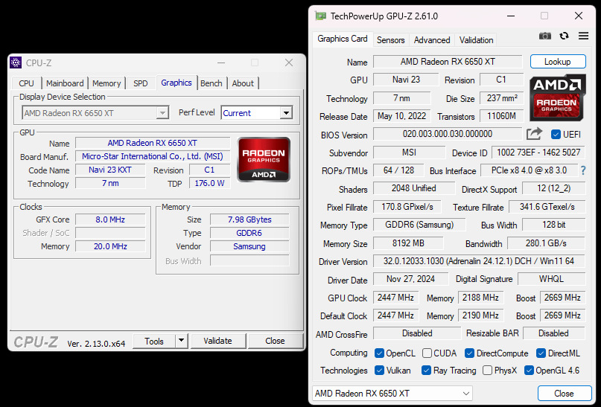Click the Tools button in CPU-Z
The width and height of the screenshot is (601, 407).
[154, 341]
